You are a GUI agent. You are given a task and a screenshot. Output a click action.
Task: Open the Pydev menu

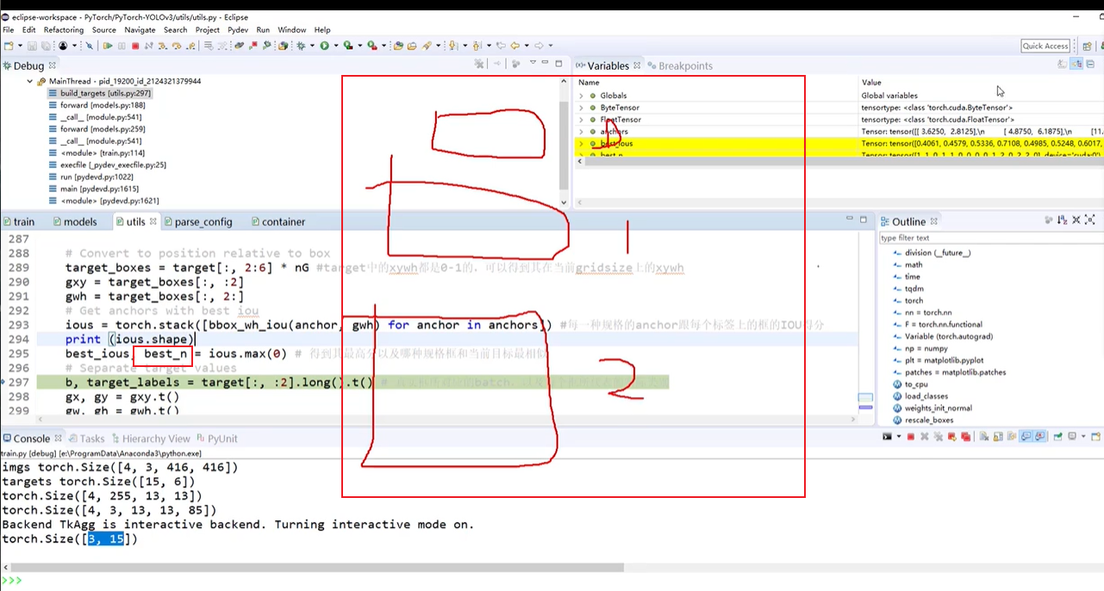(238, 29)
